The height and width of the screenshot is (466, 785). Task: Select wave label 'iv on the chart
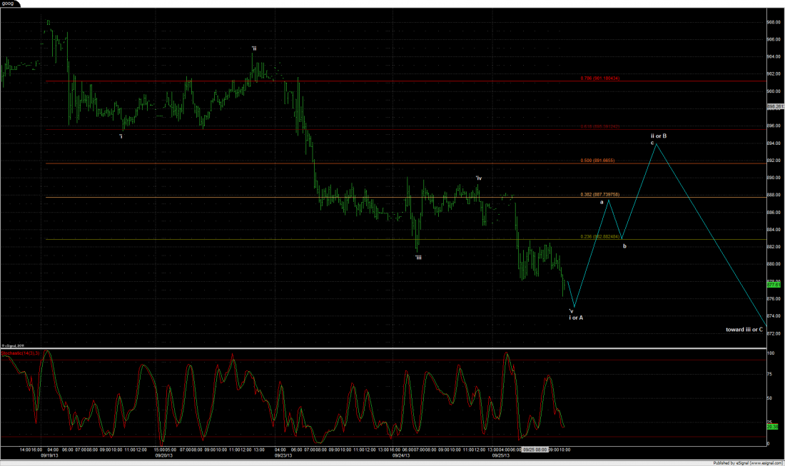click(480, 178)
